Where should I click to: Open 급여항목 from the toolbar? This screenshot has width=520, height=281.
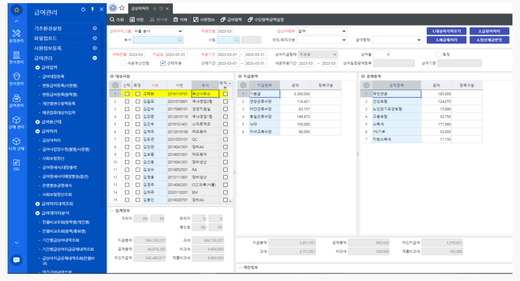coord(231,20)
